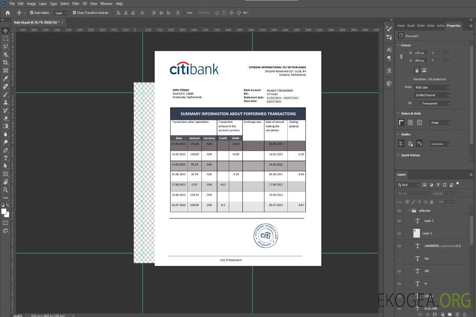The width and height of the screenshot is (476, 317).
Task: Open the Edit Toolbar three-dots icon
Action: [5, 198]
